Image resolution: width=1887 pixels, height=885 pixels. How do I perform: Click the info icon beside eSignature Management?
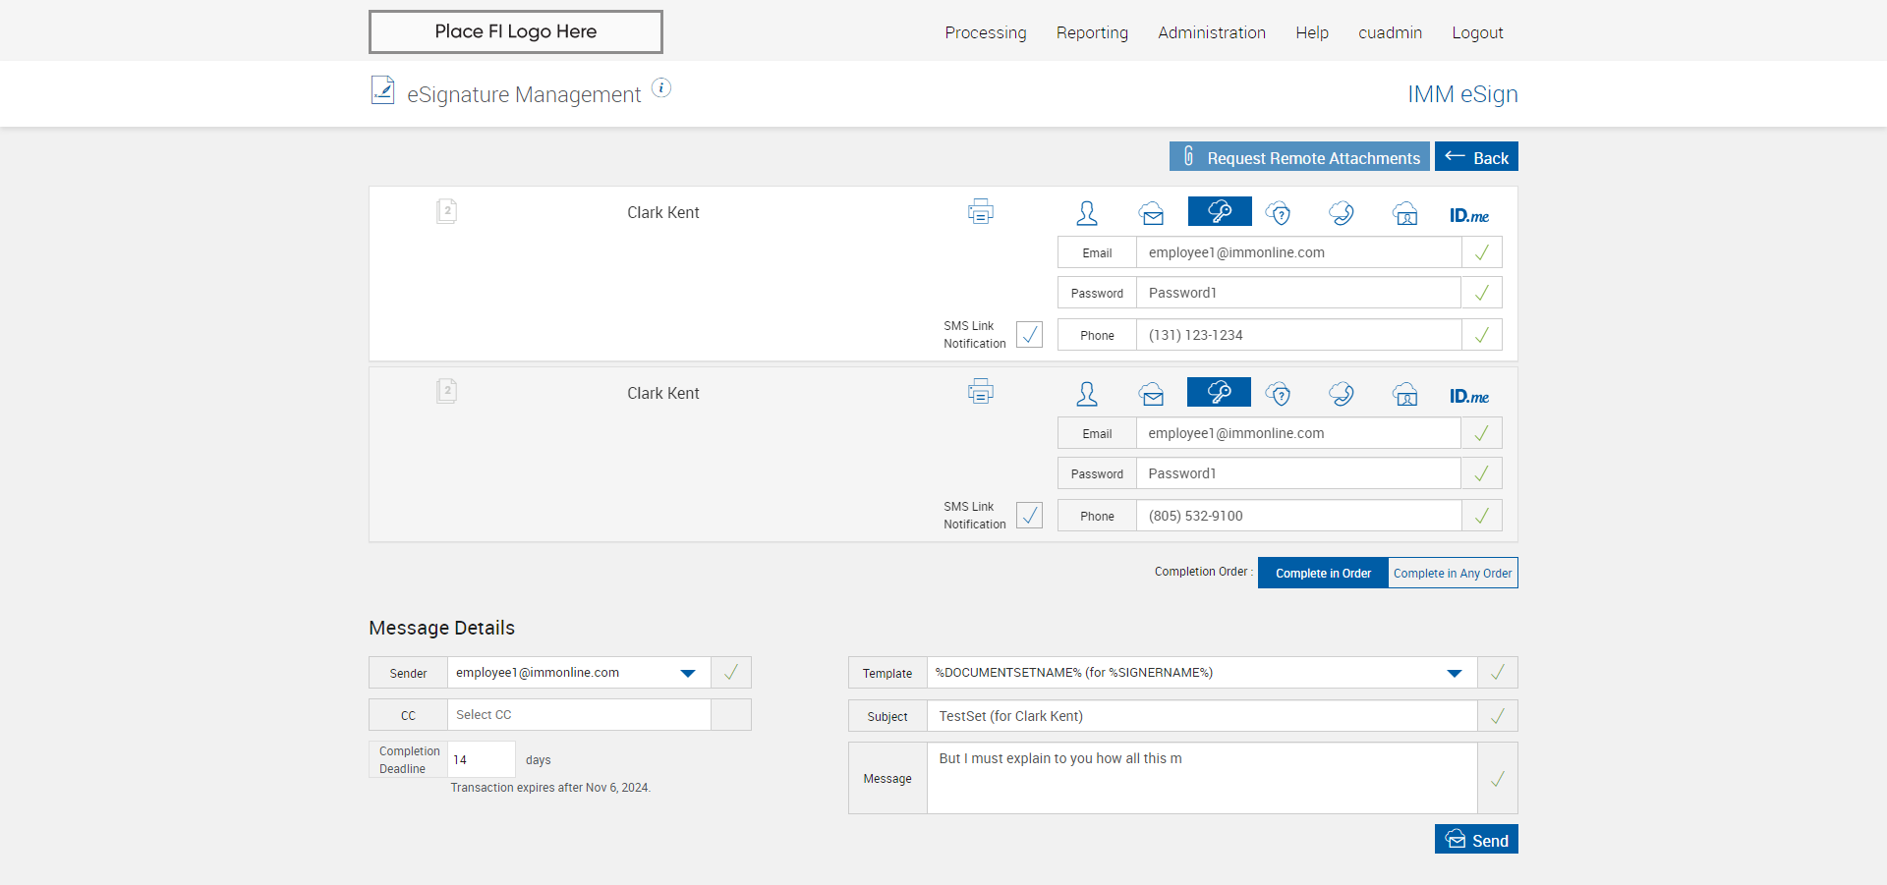(661, 88)
